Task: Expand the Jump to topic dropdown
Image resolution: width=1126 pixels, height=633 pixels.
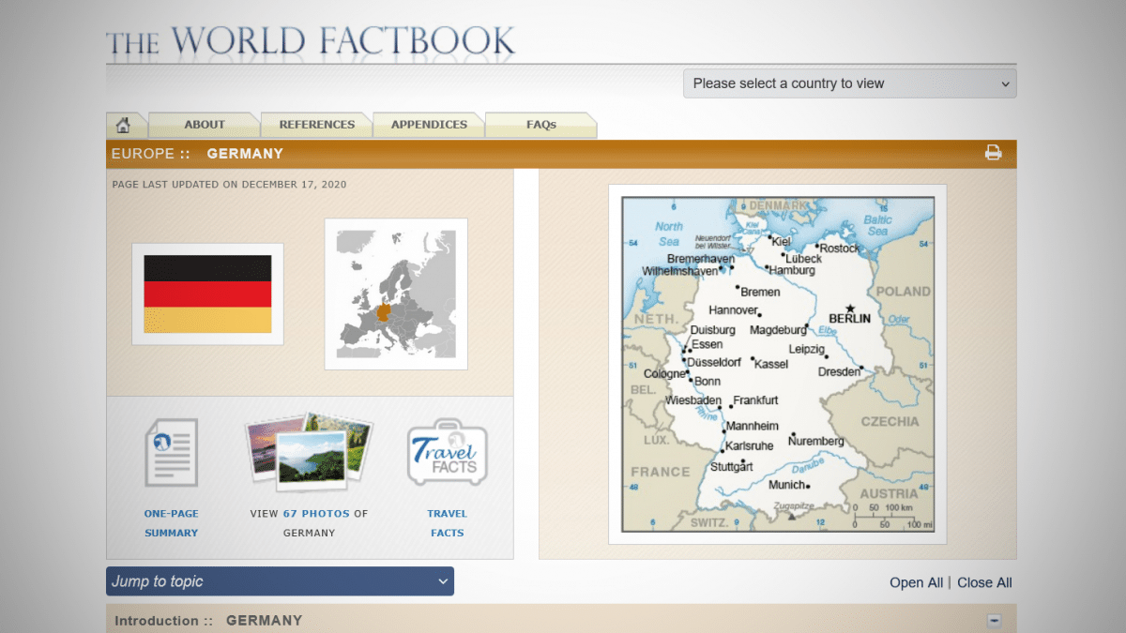Action: 280,581
